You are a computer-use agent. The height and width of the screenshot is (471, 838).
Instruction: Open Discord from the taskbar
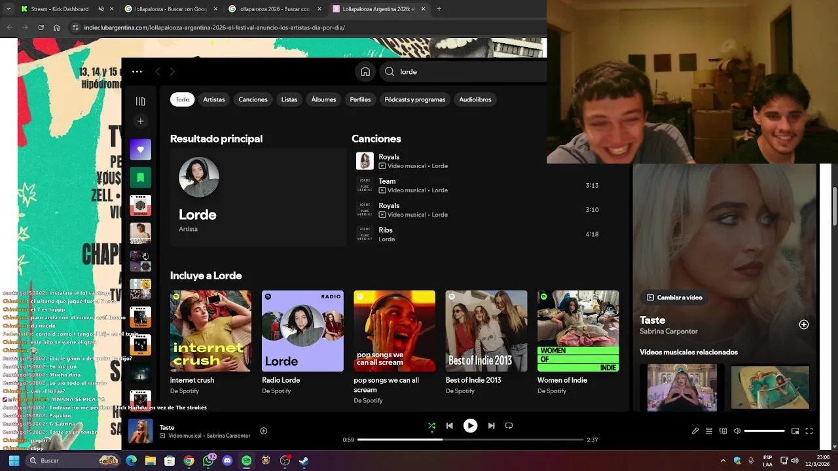click(227, 461)
